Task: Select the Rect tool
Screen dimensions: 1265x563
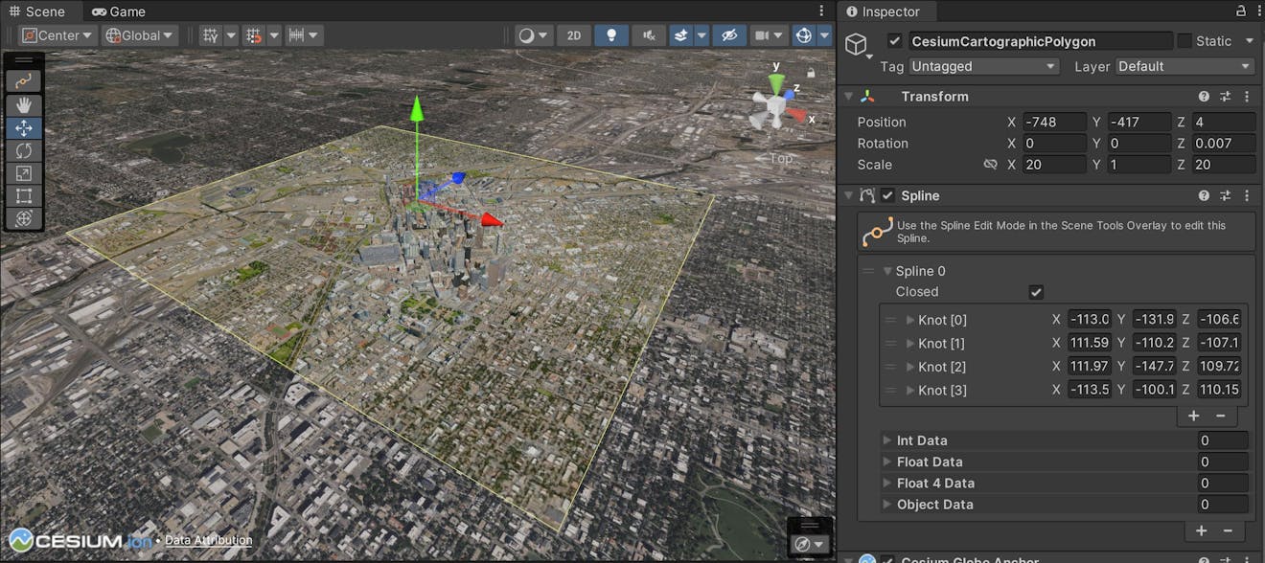Action: (x=23, y=195)
